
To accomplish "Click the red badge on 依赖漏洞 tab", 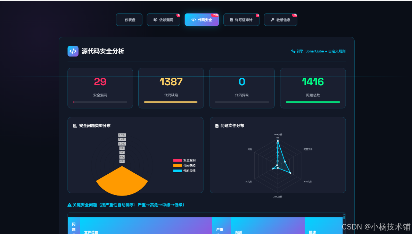I will tap(179, 15).
